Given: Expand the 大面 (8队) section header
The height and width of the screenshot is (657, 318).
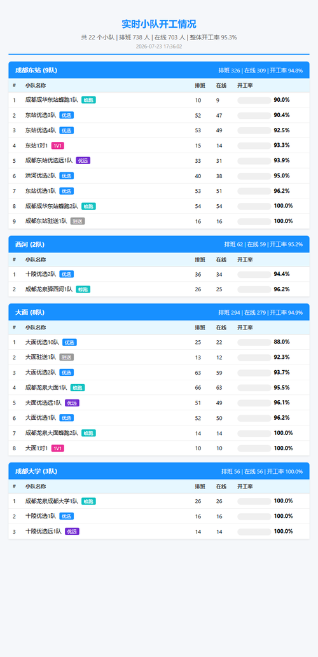Looking at the screenshot, I should [159, 312].
